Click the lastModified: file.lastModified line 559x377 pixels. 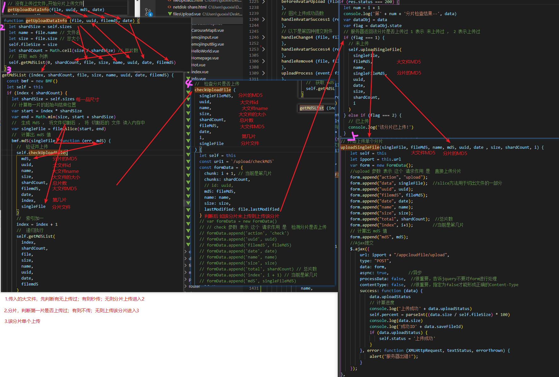click(x=242, y=209)
